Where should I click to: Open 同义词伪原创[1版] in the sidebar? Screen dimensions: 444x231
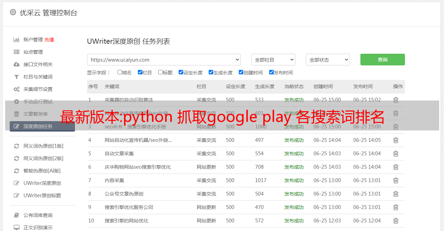tap(43, 146)
